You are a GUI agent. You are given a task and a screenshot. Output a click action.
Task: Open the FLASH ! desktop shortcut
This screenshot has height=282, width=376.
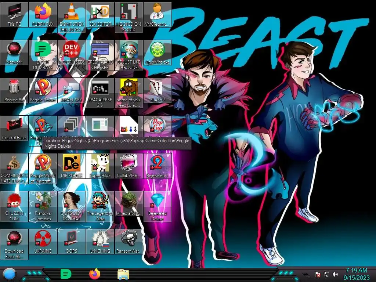[157, 90]
